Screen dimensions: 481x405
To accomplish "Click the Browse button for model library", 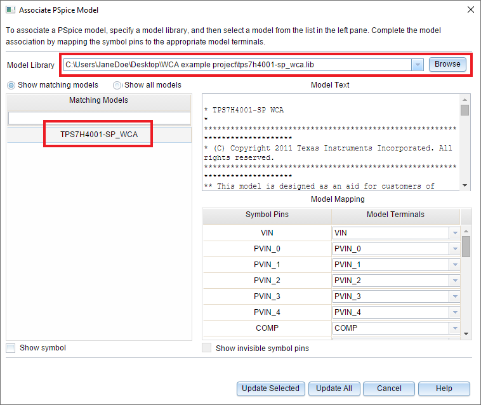I will (x=447, y=64).
